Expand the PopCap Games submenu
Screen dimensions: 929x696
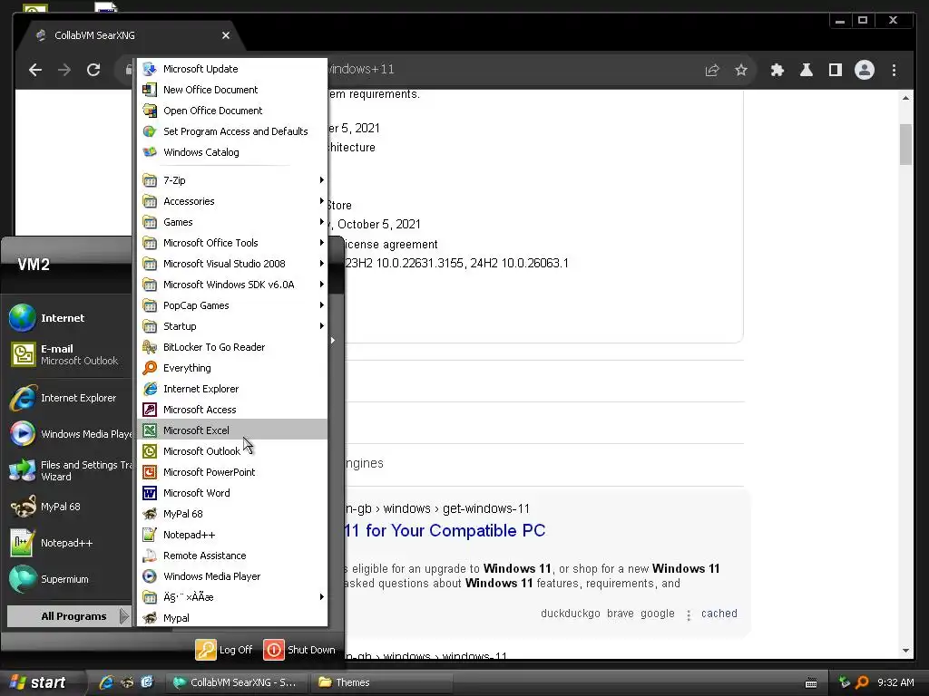(231, 305)
